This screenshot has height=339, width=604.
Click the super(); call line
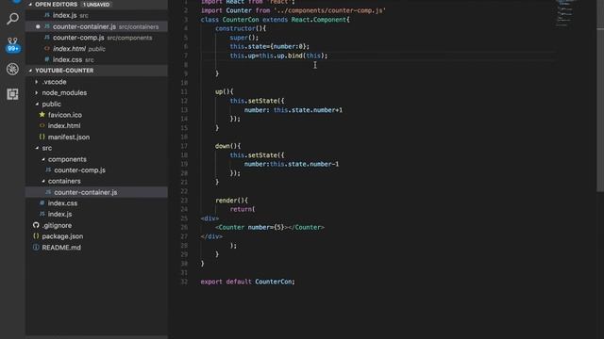pyautogui.click(x=244, y=38)
